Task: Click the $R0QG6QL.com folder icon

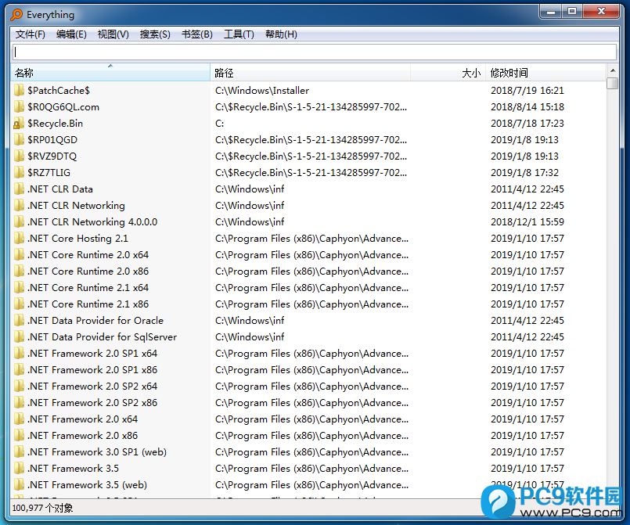Action: tap(19, 107)
